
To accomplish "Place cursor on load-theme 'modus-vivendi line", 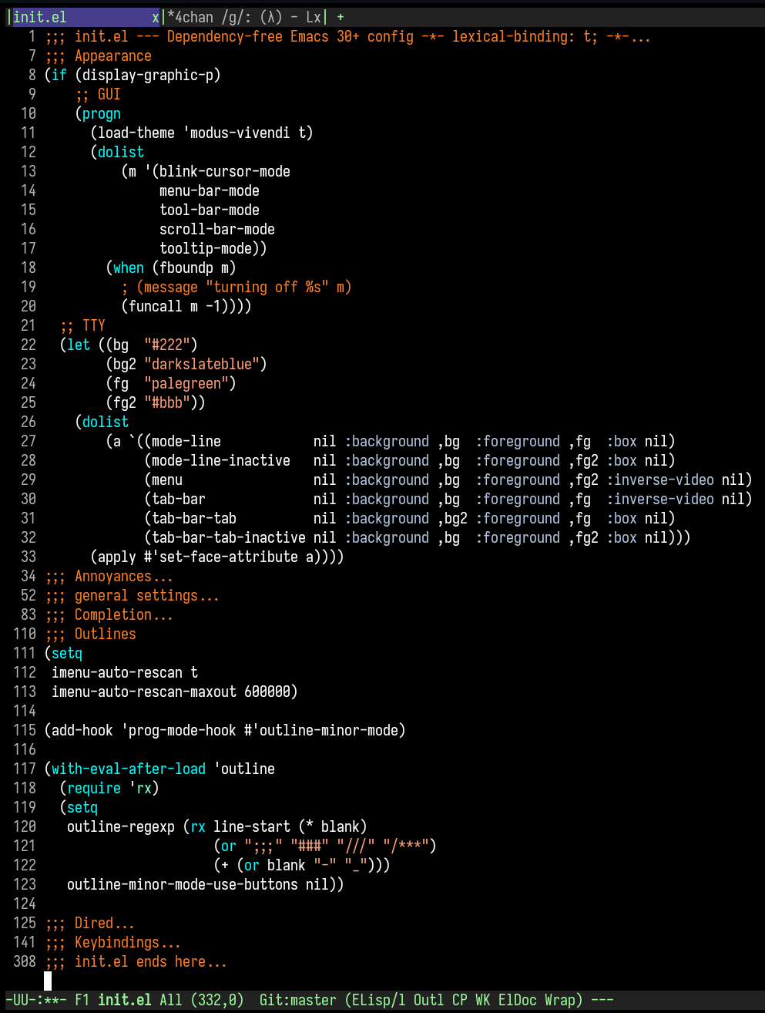I will [201, 133].
